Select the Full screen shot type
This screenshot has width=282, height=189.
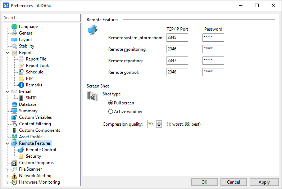(111, 103)
